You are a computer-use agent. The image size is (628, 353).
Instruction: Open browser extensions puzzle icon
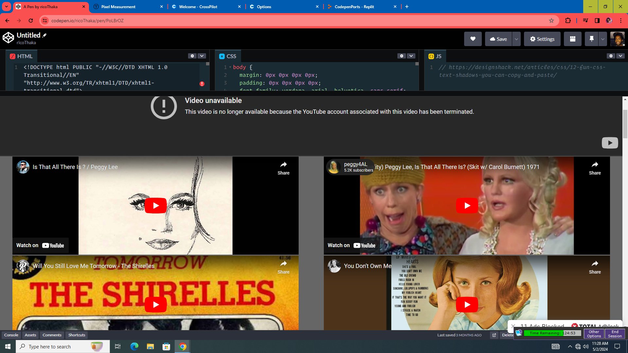[x=568, y=21]
